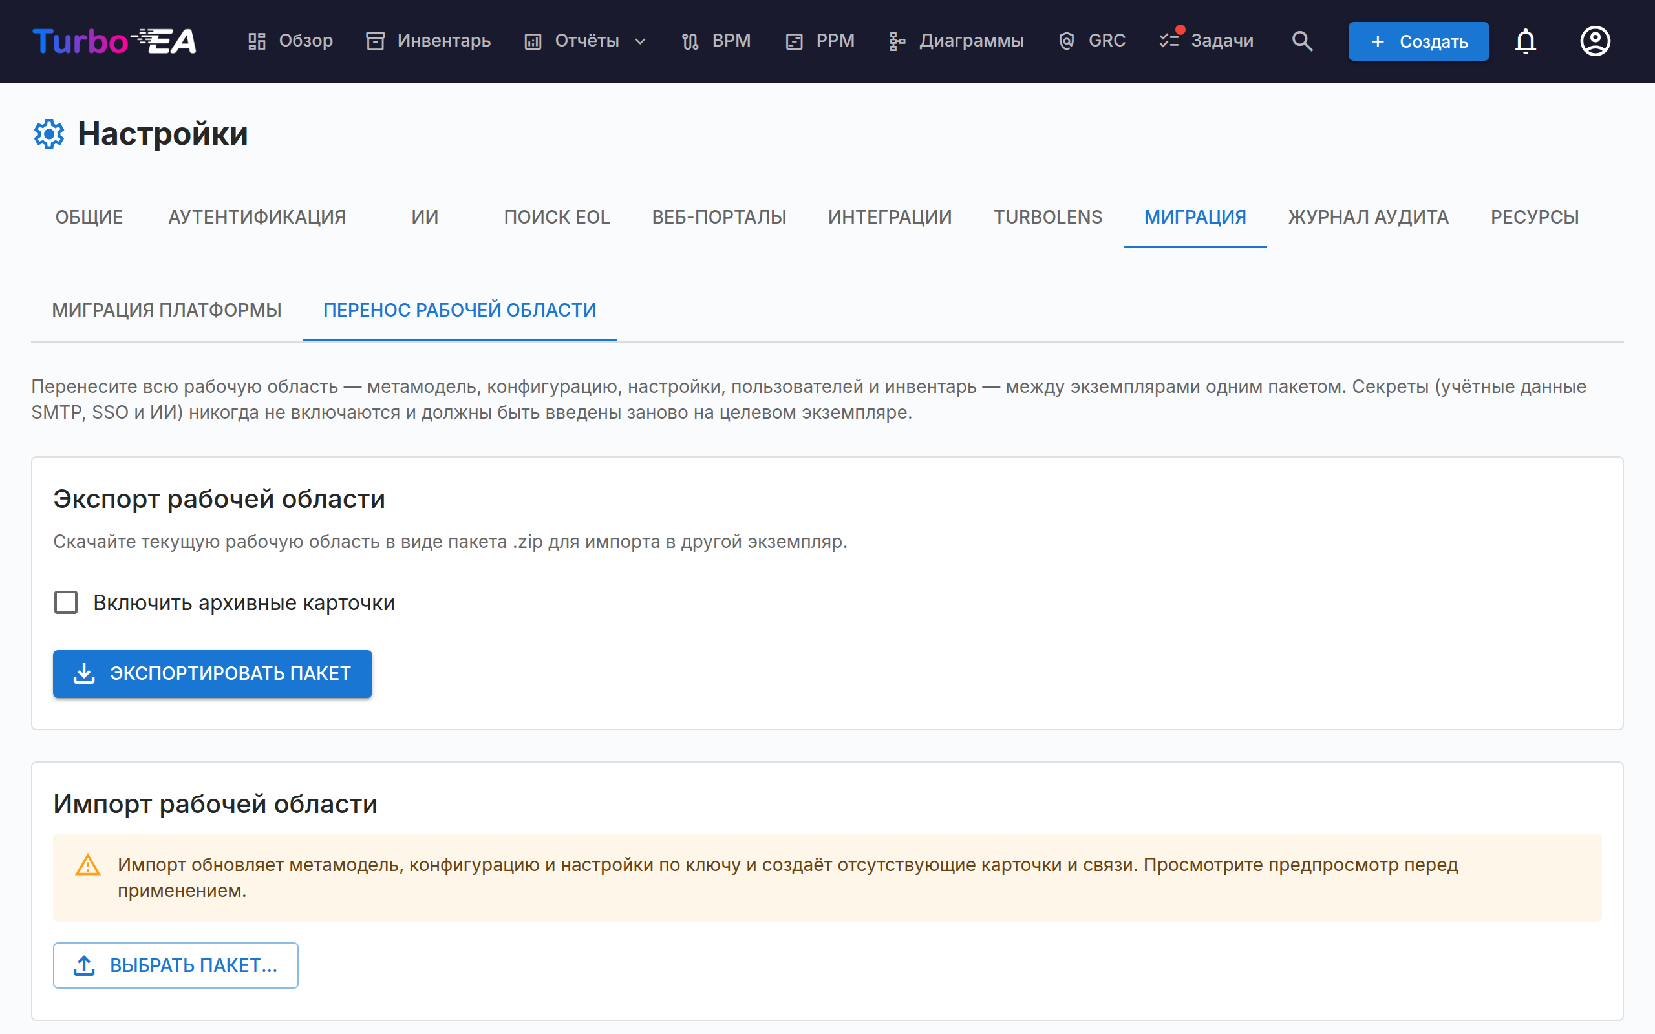Click the Отчёты chart icon

tap(533, 41)
